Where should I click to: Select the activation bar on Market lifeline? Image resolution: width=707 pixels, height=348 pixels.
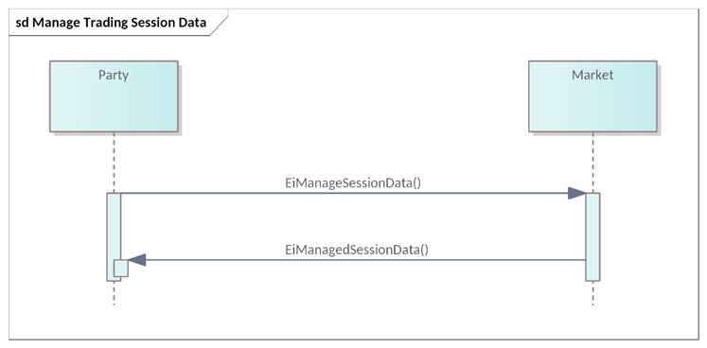592,236
